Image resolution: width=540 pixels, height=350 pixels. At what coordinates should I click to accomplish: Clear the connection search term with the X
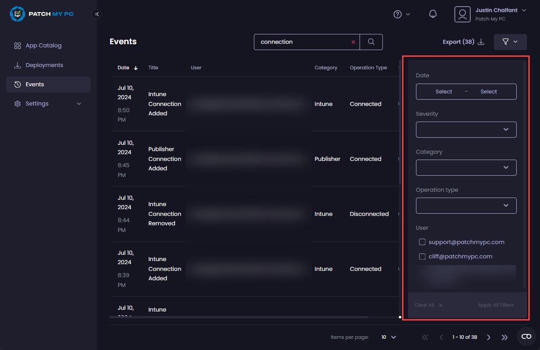(353, 42)
